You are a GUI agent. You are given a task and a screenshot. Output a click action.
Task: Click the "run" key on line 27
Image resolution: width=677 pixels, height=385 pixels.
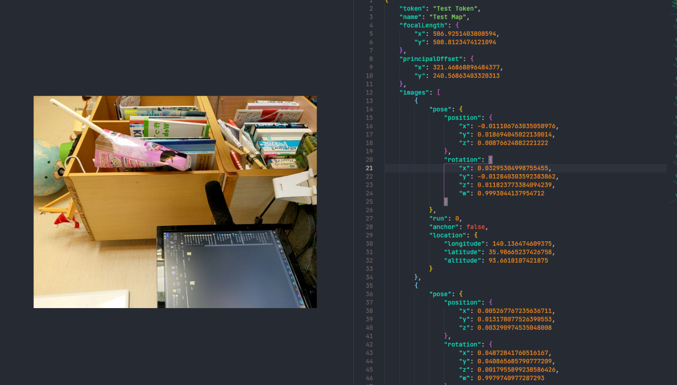[x=438, y=219]
